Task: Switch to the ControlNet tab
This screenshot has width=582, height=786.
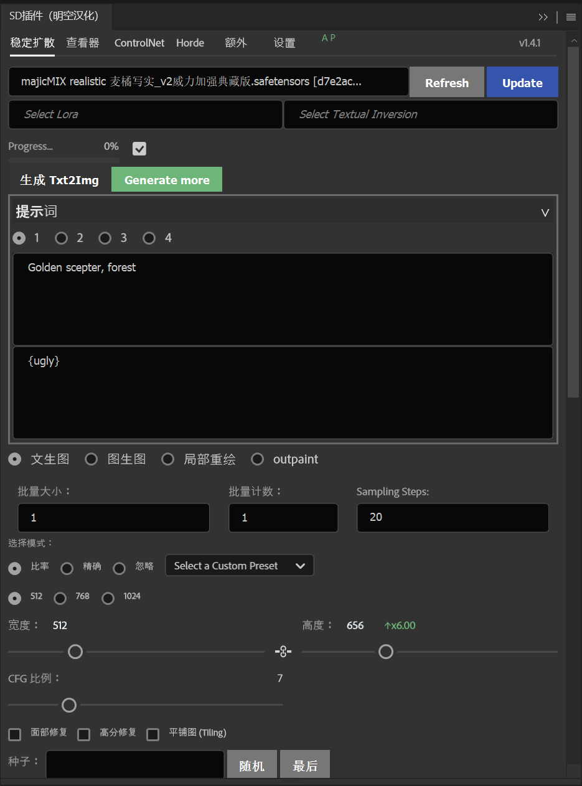Action: (139, 43)
